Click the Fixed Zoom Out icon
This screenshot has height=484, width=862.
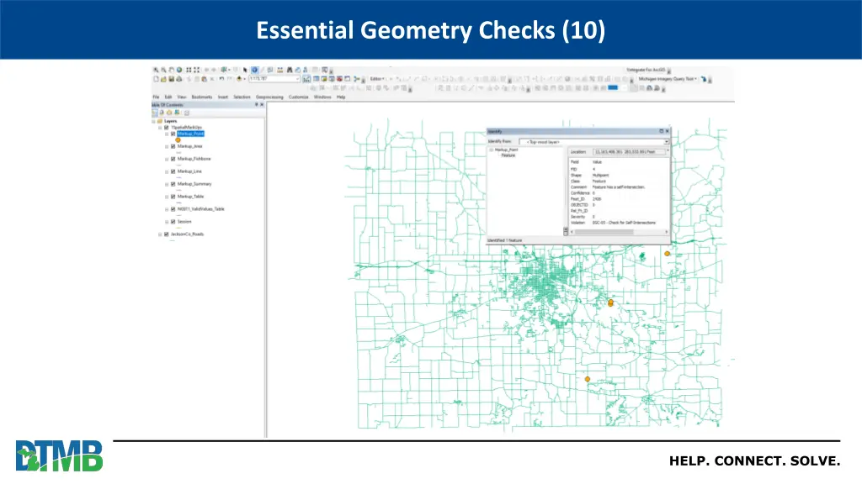click(x=196, y=71)
